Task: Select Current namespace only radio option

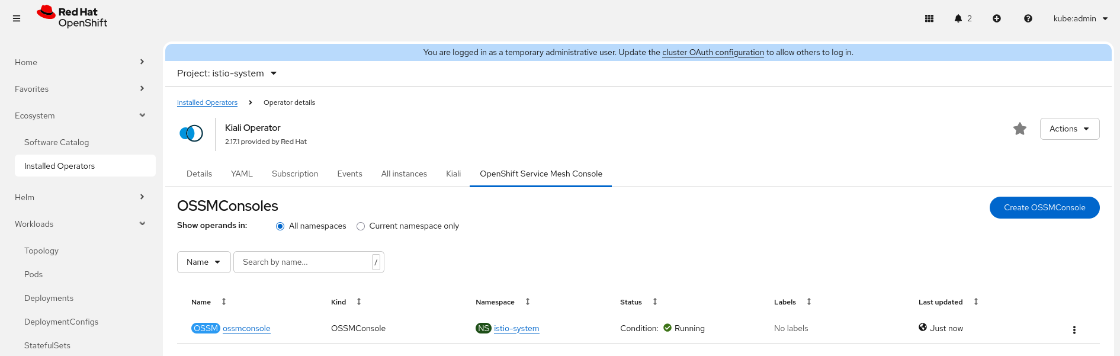Action: (x=361, y=226)
